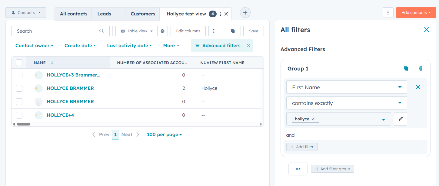Delete Group 1 with the trash icon

(421, 69)
